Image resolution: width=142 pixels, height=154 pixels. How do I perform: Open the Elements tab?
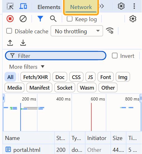(x=49, y=7)
